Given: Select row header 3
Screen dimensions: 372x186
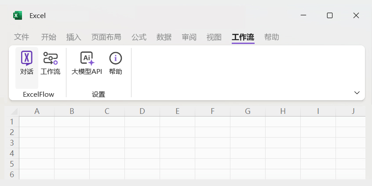Looking at the screenshot, I should point(12,143).
